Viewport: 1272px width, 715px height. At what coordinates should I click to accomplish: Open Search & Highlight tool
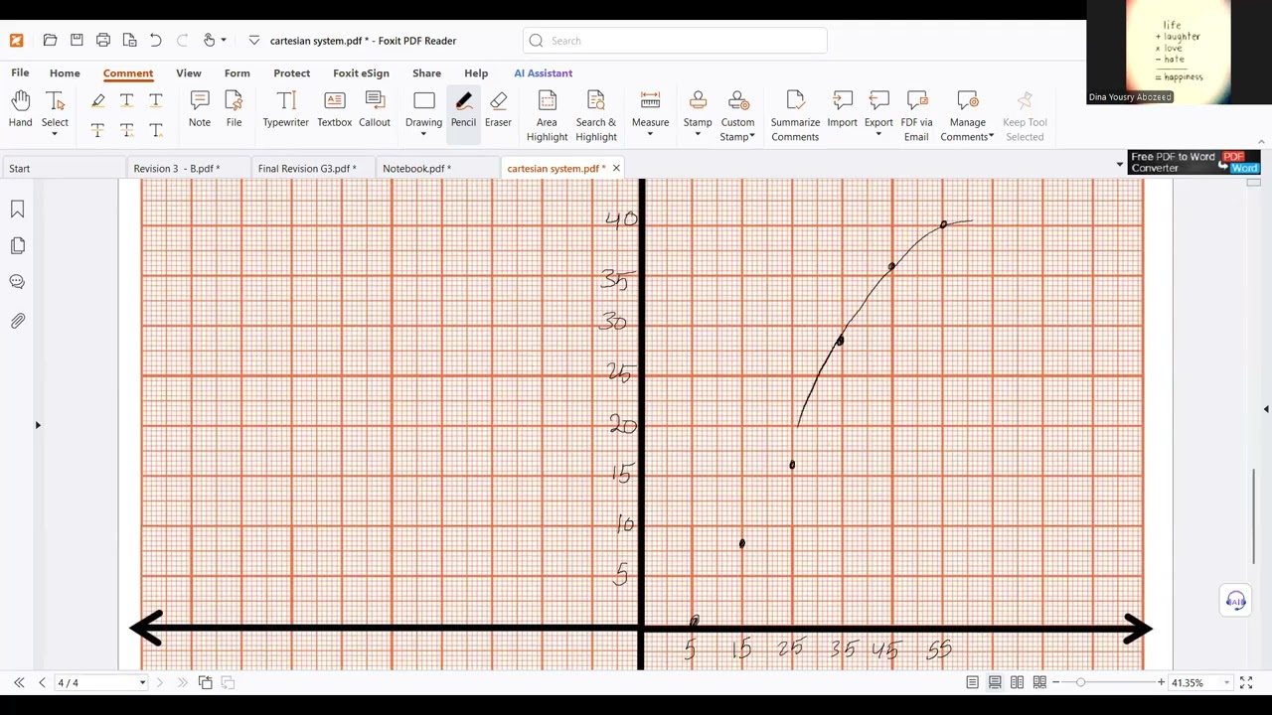tap(596, 116)
